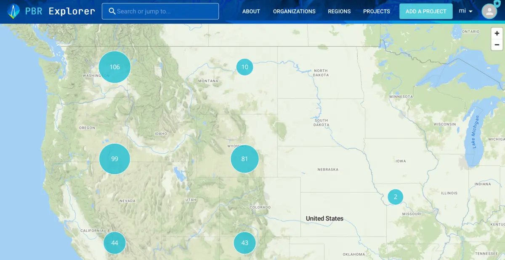Expand the mi units dropdown
This screenshot has width=505, height=260.
[465, 11]
